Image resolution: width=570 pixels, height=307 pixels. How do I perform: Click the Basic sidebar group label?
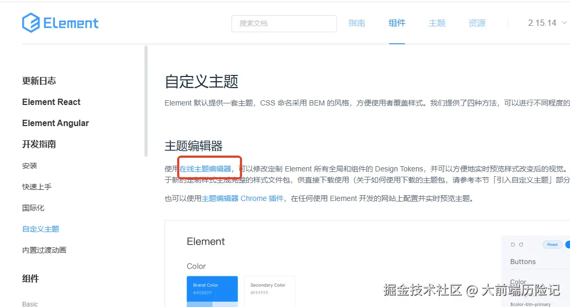pyautogui.click(x=30, y=304)
